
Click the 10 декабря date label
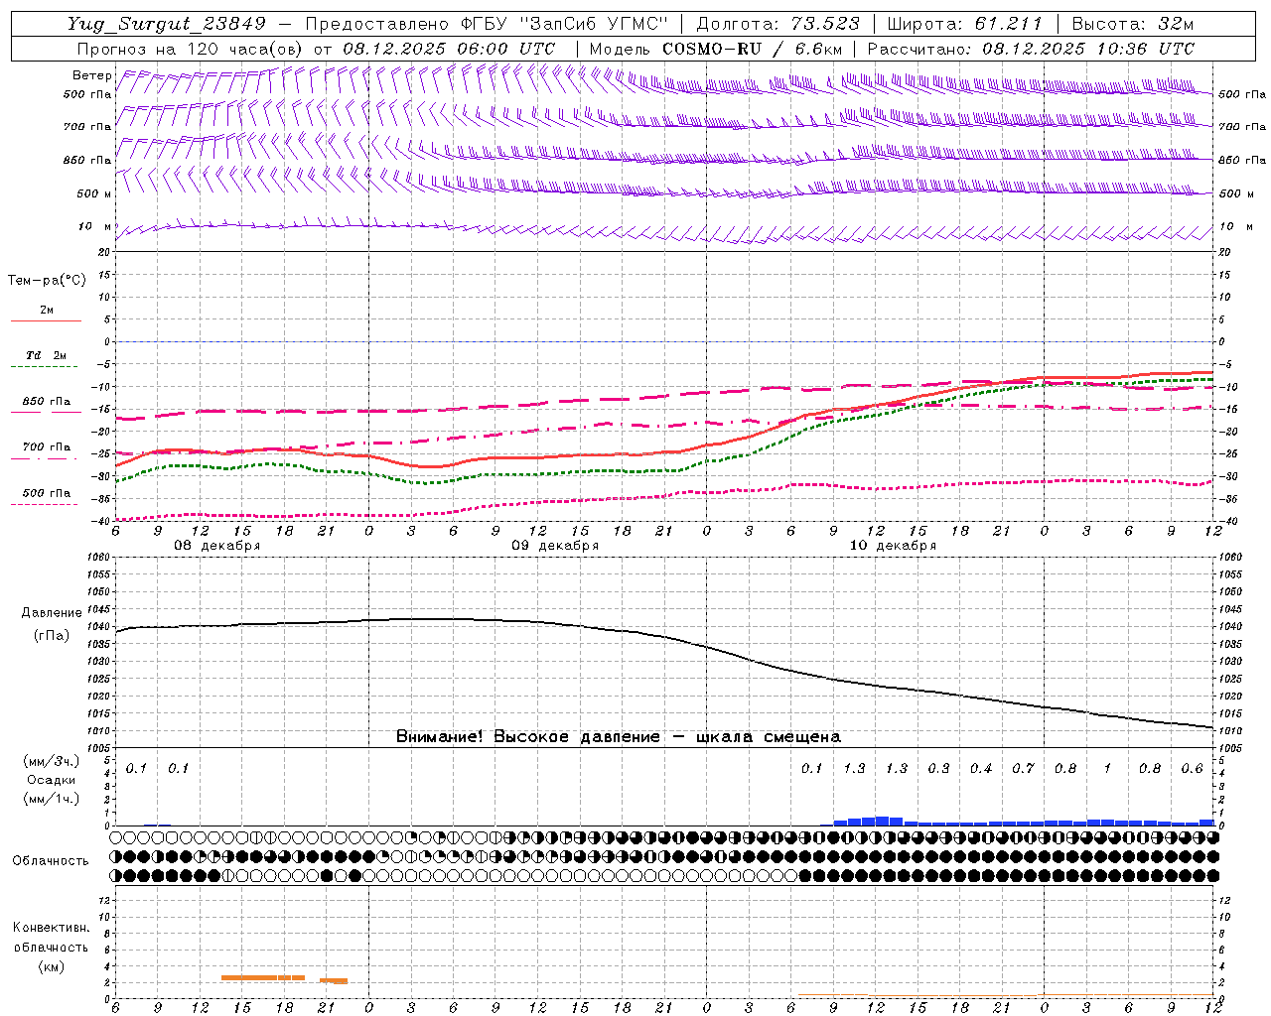pos(893,546)
